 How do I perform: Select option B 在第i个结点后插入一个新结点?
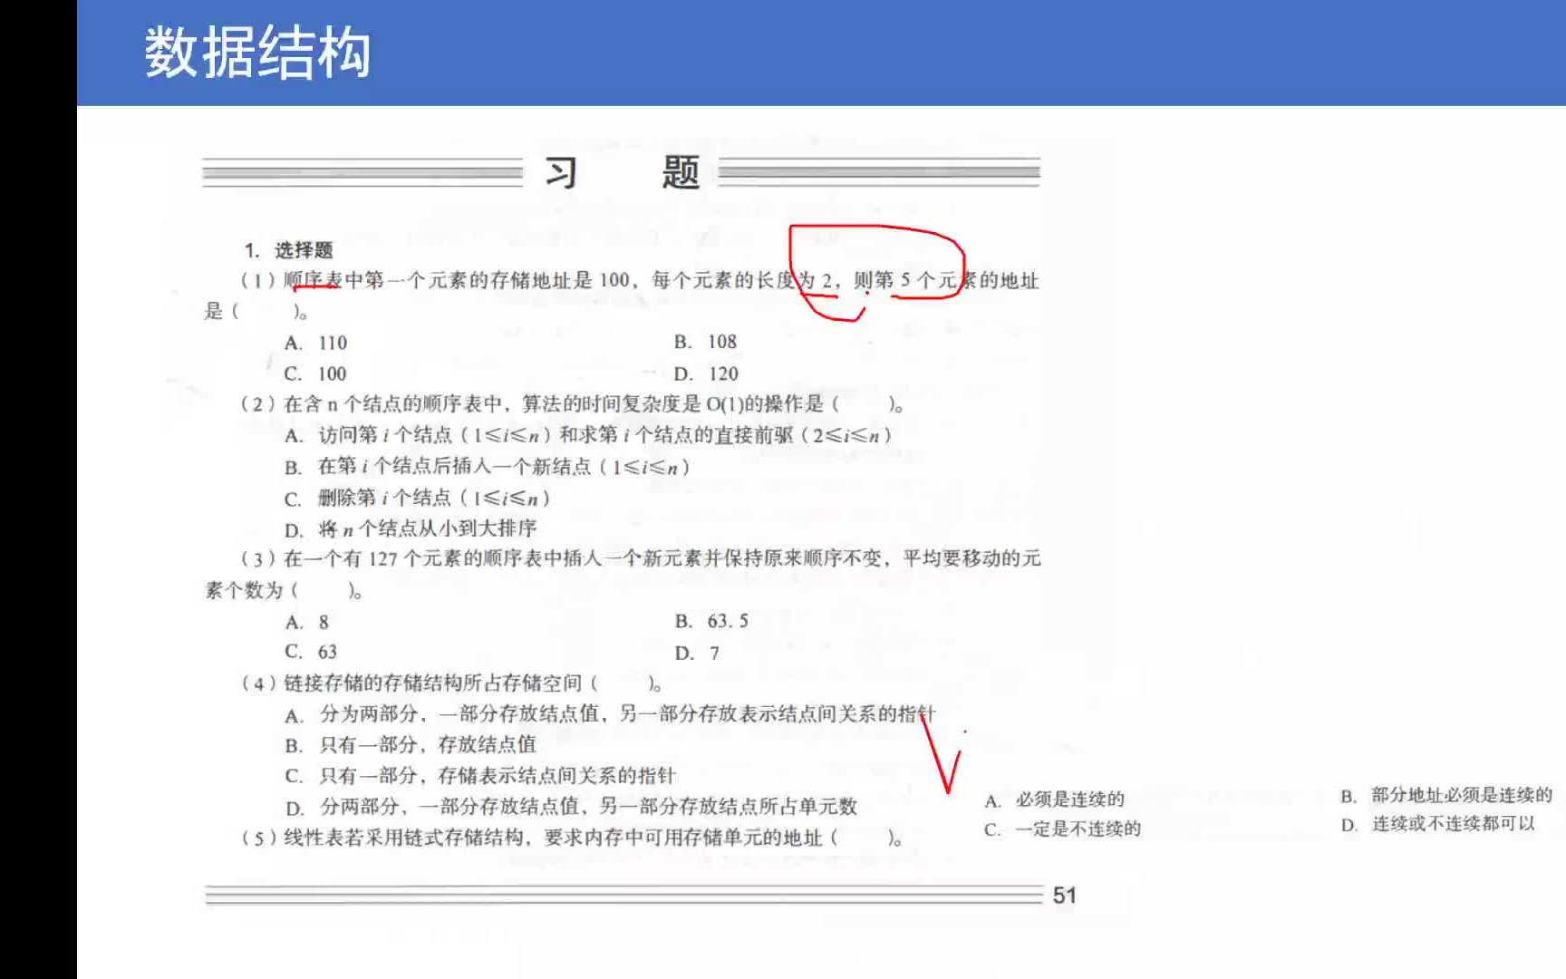(x=488, y=467)
